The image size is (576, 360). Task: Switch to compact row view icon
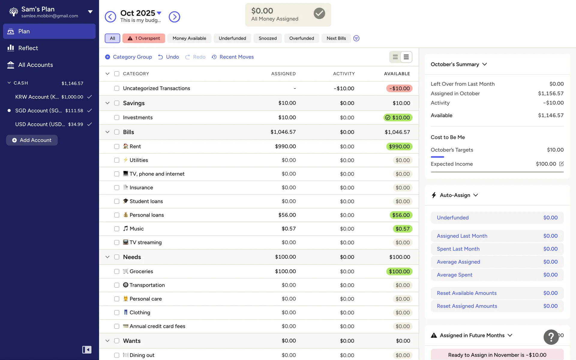click(406, 57)
